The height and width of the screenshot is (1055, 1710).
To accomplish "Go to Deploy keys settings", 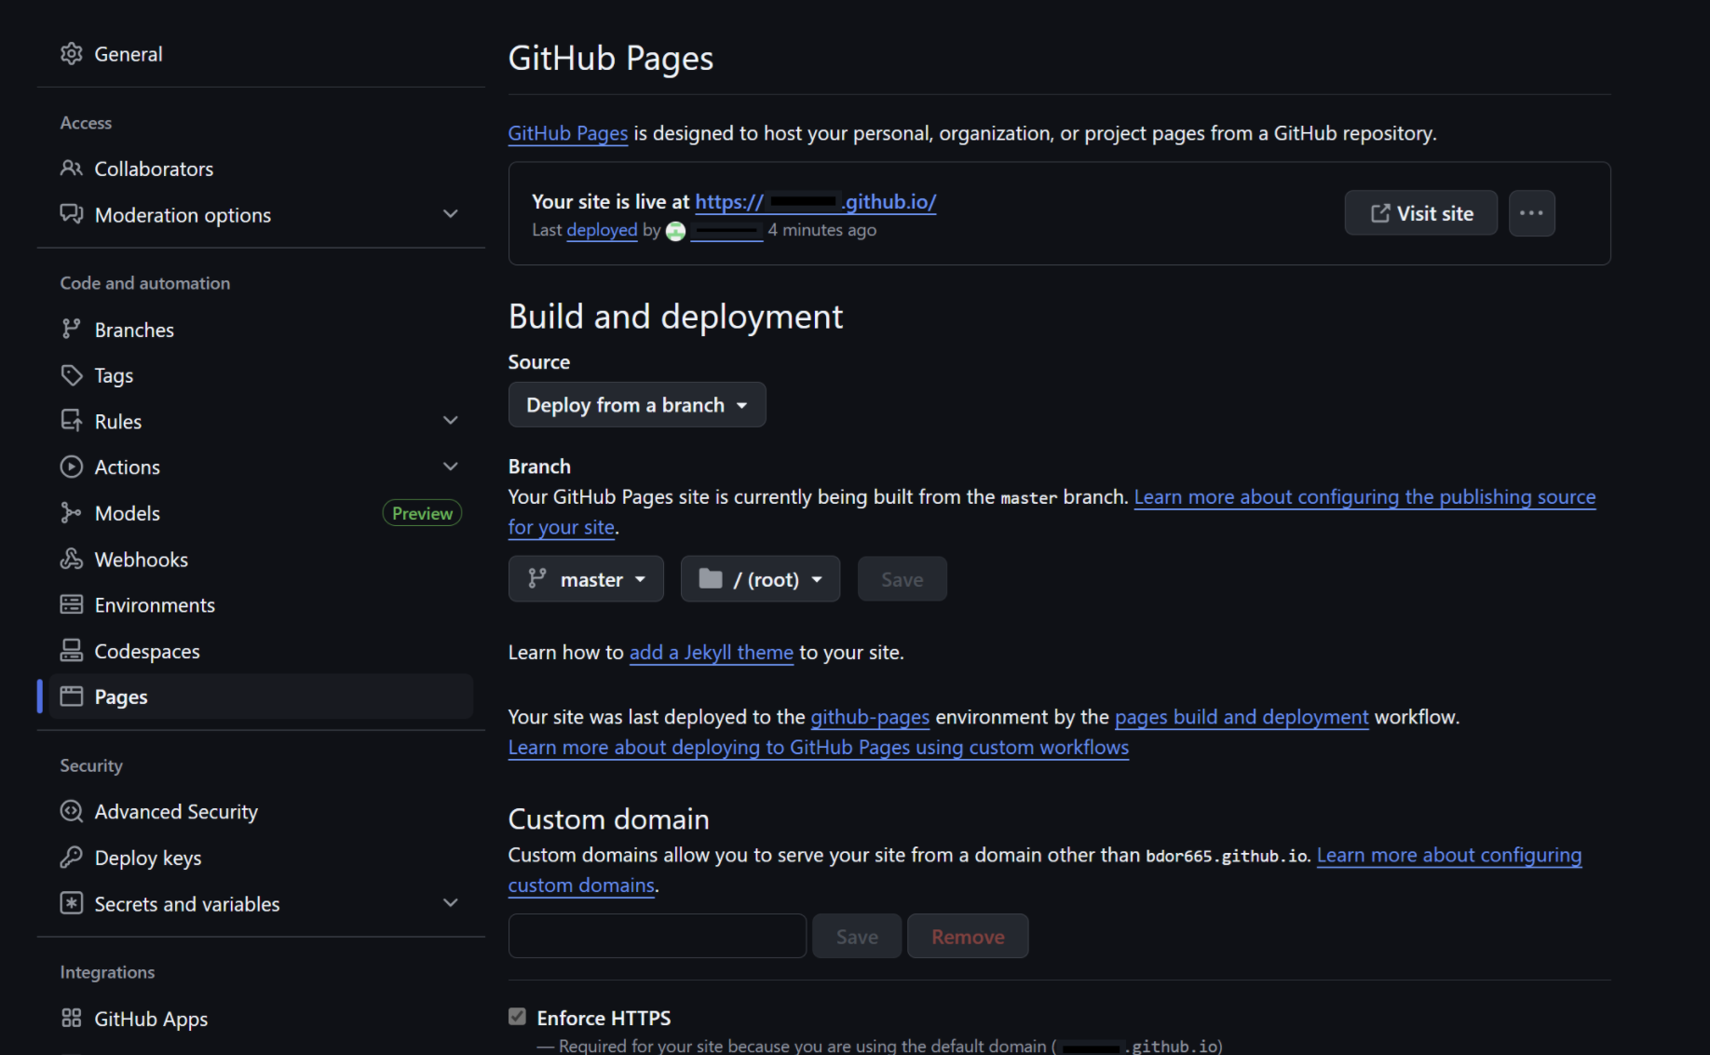I will (x=148, y=858).
